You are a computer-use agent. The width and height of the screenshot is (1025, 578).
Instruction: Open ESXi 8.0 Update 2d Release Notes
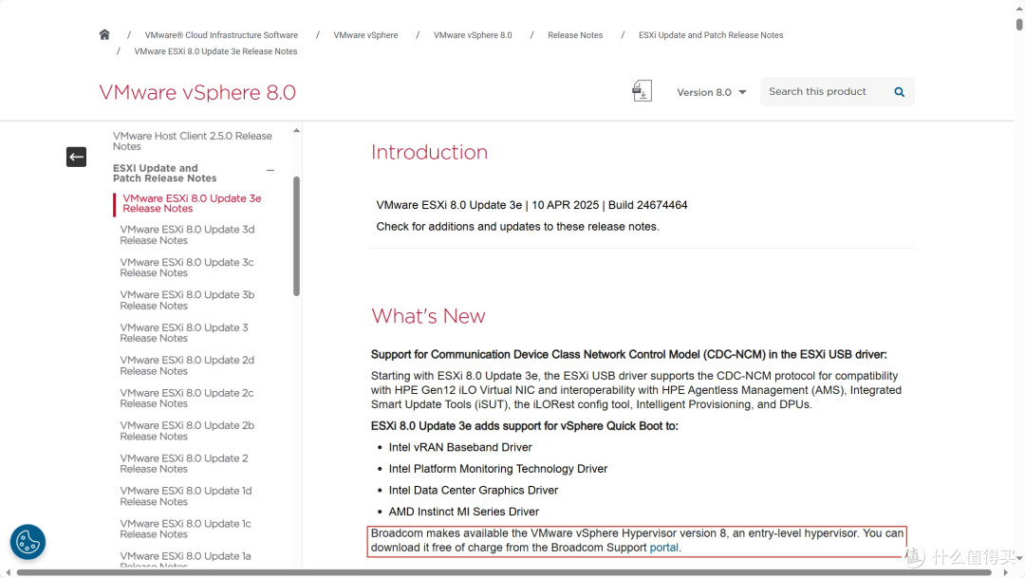click(187, 365)
